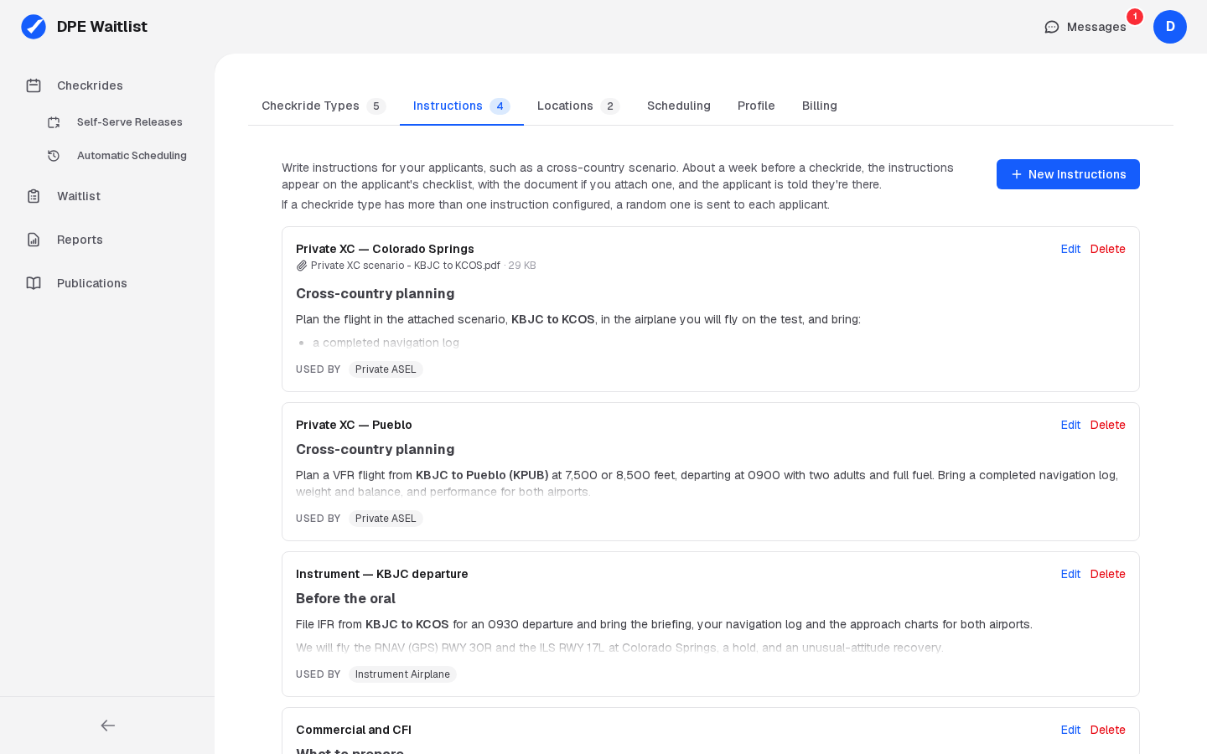Edit the Private XC — Pueblo instruction
Screen dimensions: 1207x754
click(1070, 425)
